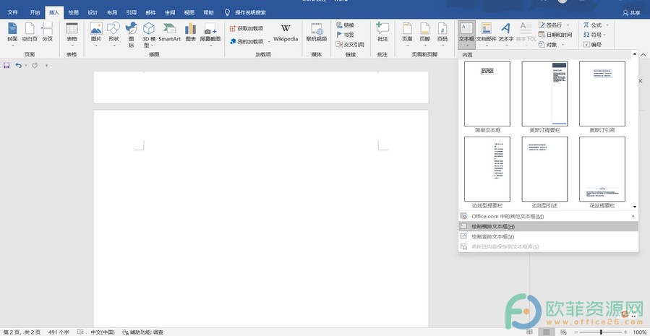
Task: Click the Redo/Repeat button
Action: 35,66
